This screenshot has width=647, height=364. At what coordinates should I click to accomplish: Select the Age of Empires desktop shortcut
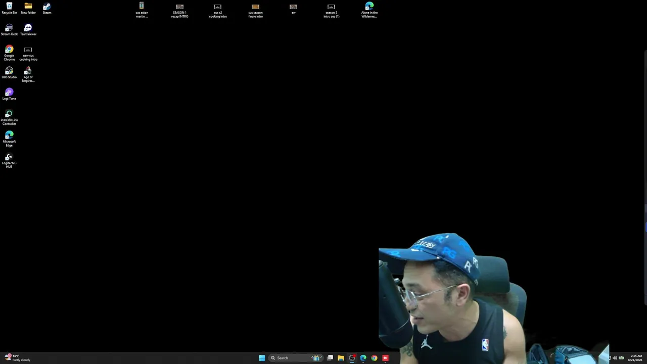click(x=28, y=75)
